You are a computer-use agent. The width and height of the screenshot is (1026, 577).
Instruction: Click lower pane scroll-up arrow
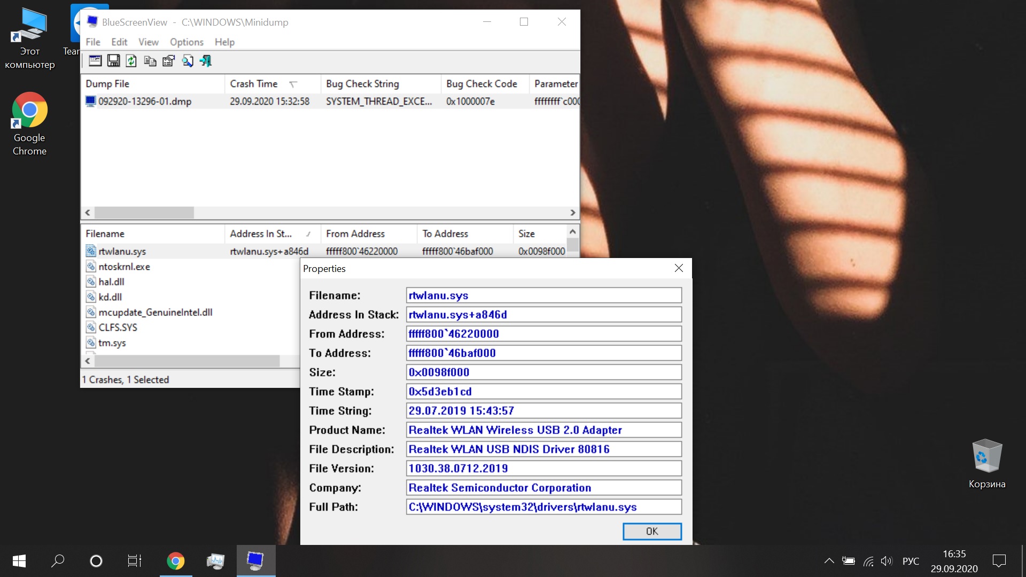pyautogui.click(x=573, y=231)
